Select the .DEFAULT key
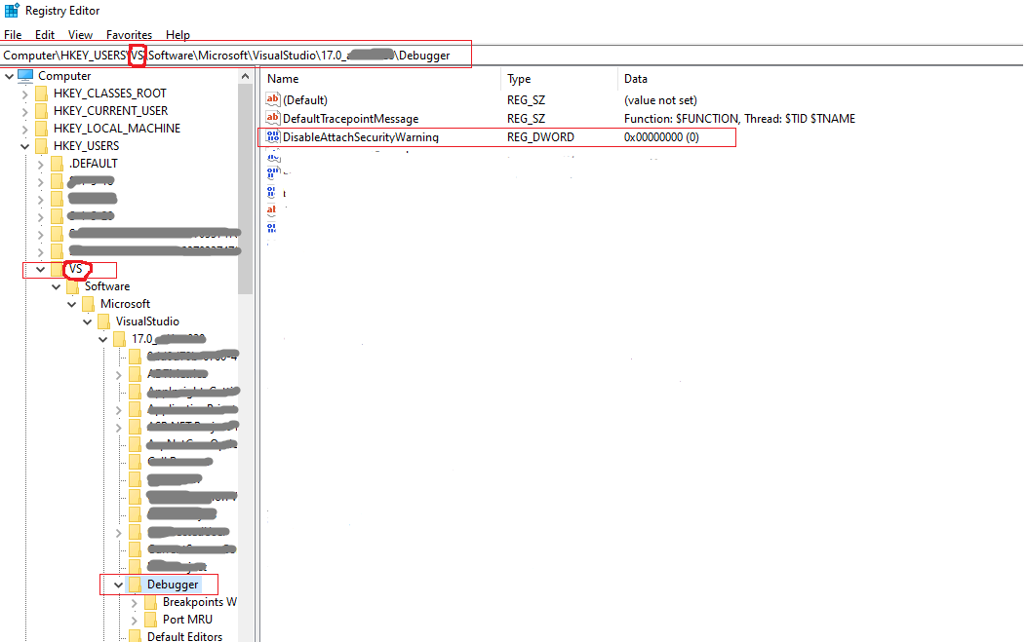The image size is (1027, 642). point(94,164)
